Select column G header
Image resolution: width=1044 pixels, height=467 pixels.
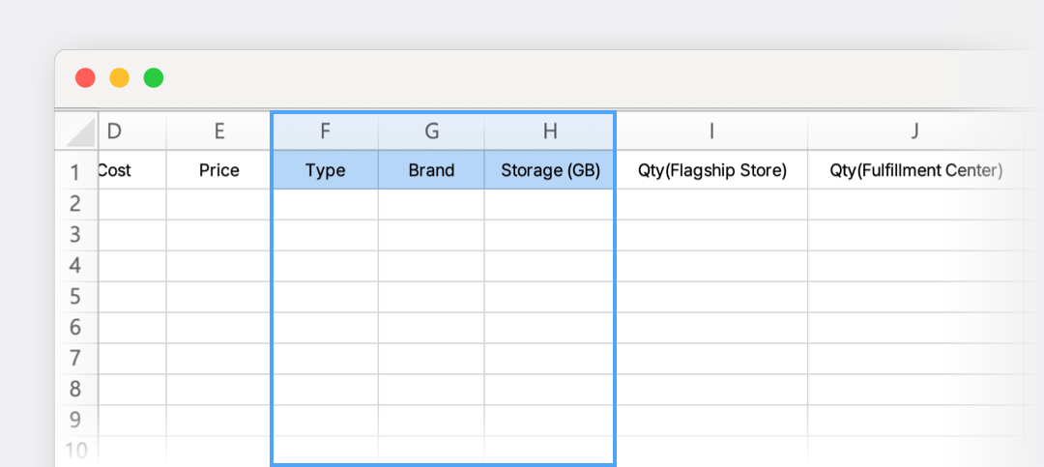431,131
